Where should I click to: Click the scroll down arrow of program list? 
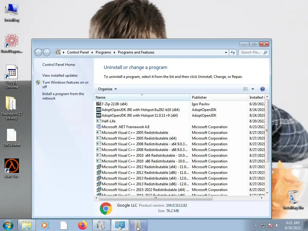tap(267, 193)
